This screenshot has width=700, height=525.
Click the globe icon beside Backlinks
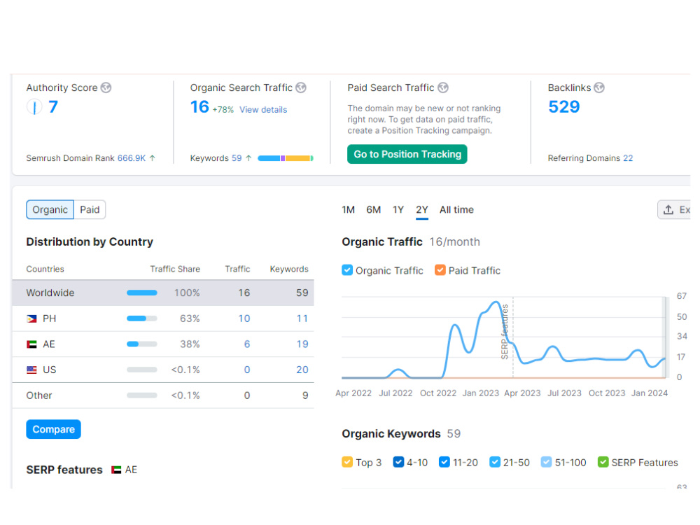tap(599, 87)
